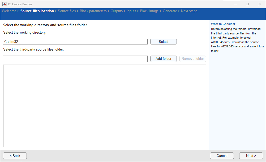Switch to Block parameters step

click(93, 11)
